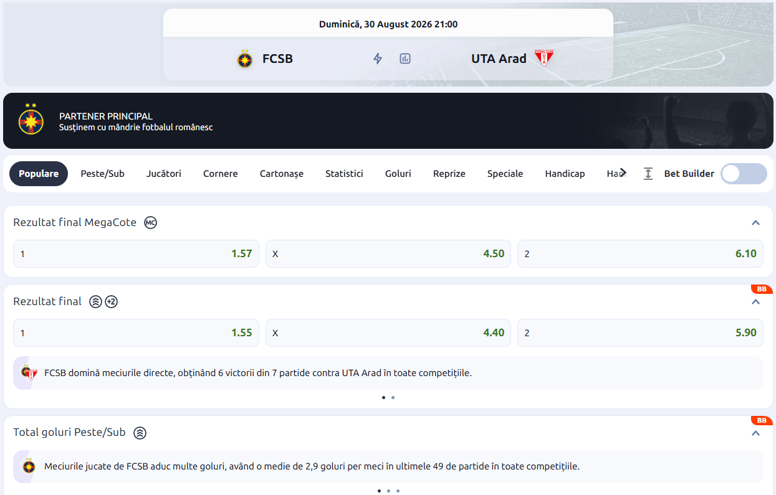Screen dimensions: 776x495
Task: Click the FCSB team crest in match header
Action: (245, 59)
